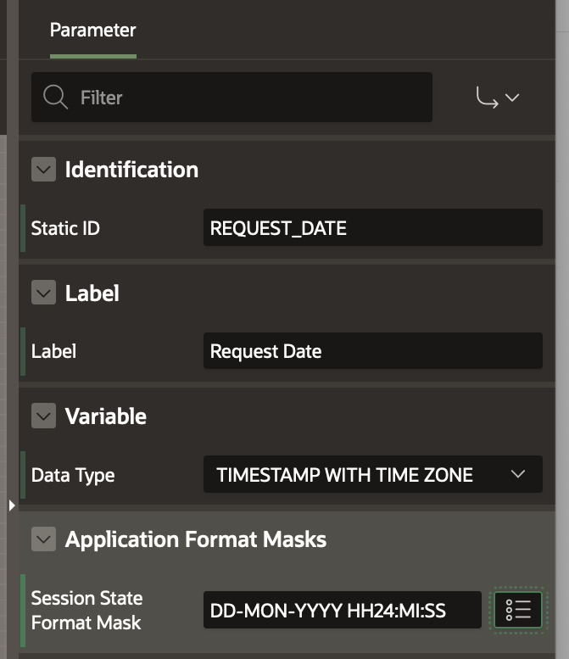Click the Identification group heading

[131, 170]
